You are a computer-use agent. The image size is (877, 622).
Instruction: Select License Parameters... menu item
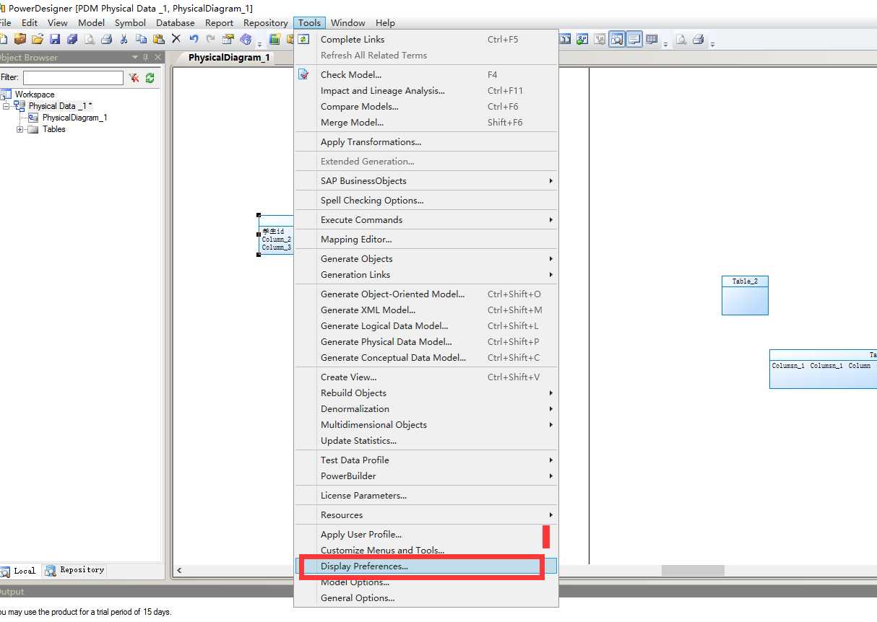click(x=426, y=495)
